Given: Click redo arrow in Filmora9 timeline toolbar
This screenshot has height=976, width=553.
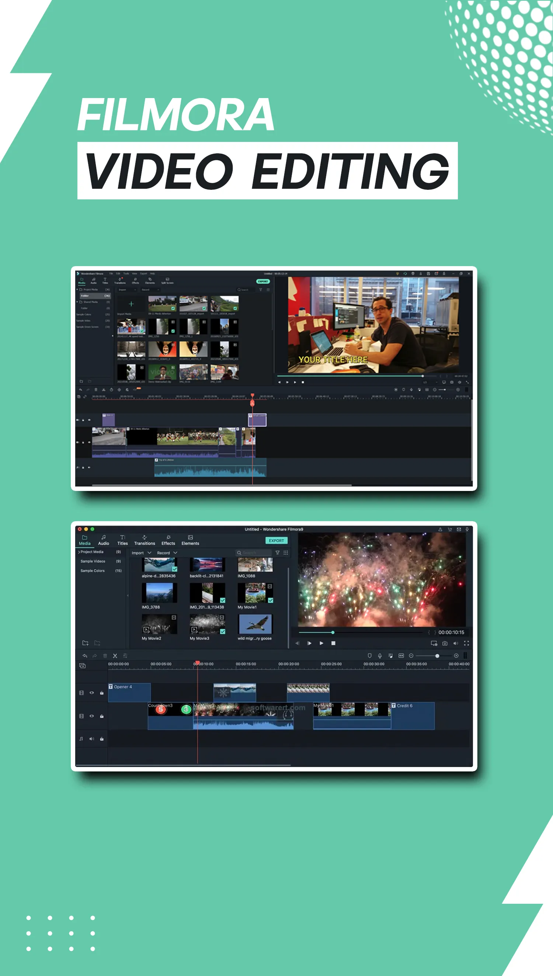Looking at the screenshot, I should coord(95,656).
